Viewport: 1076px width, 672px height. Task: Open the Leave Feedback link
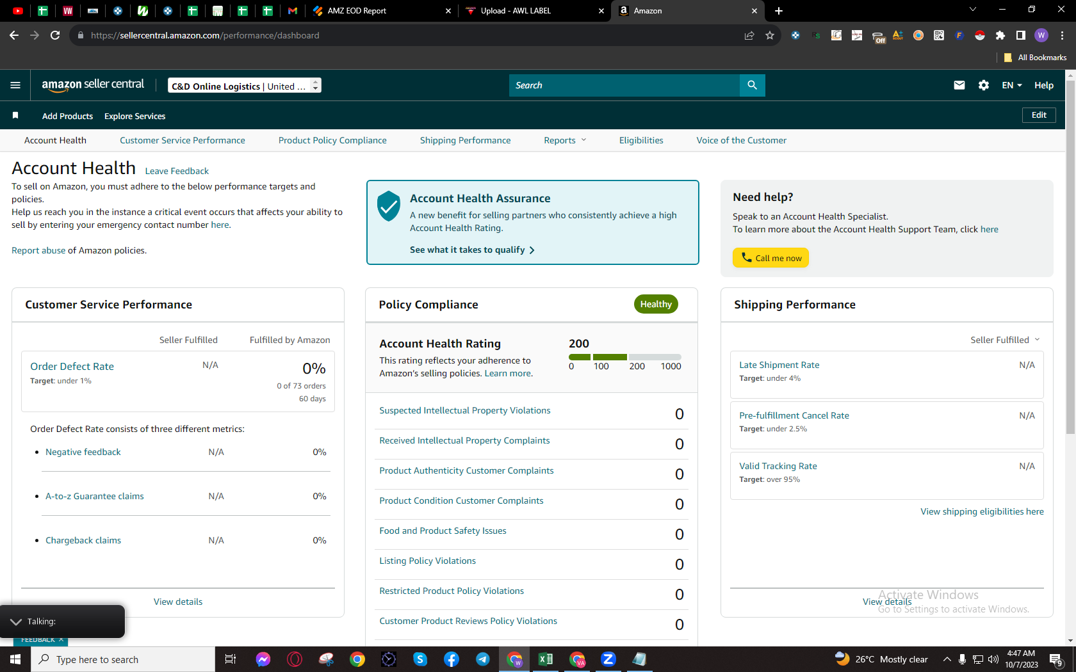[177, 171]
